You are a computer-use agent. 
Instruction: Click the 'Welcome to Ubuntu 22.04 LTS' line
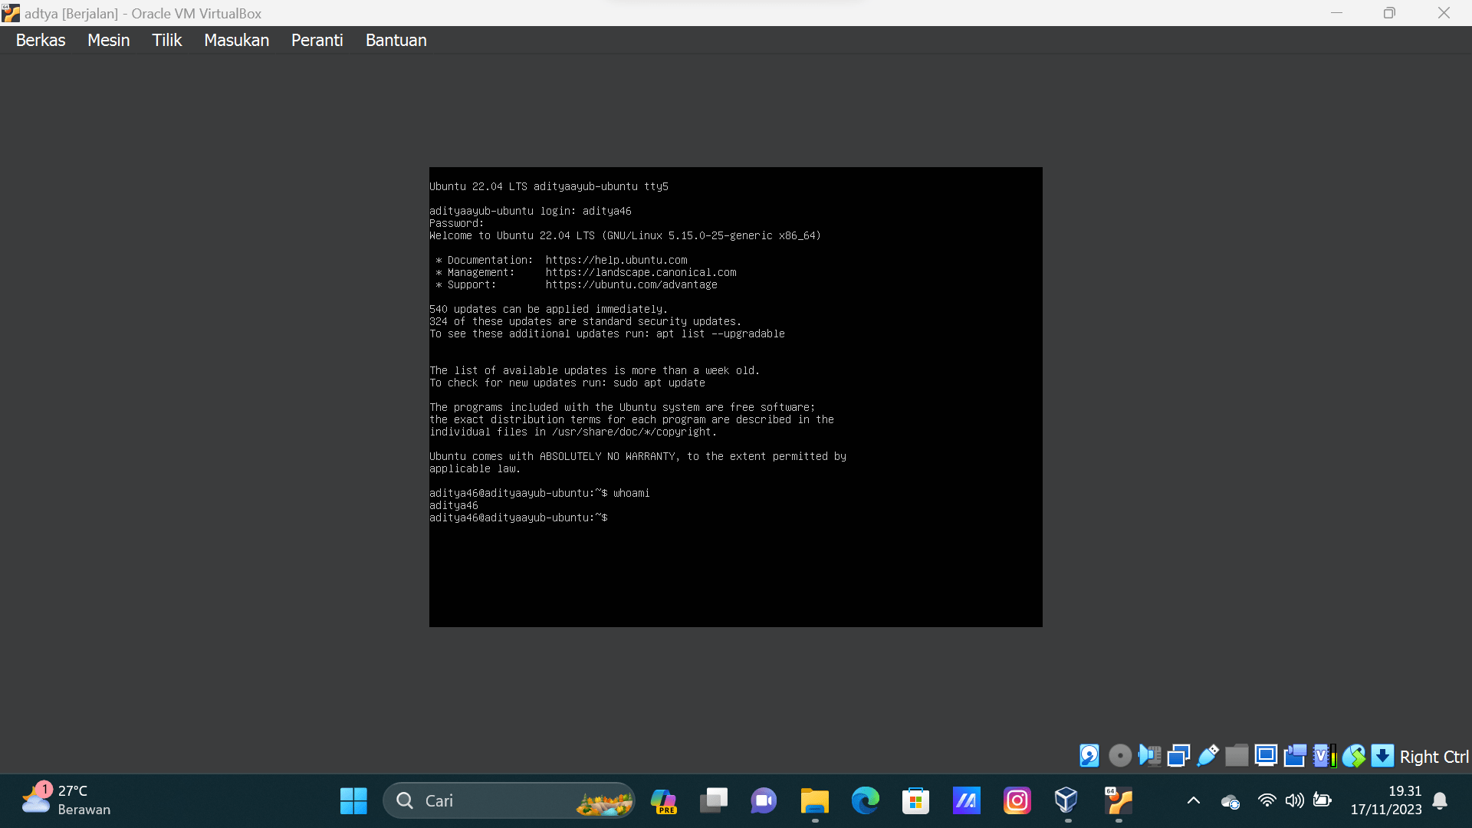tap(625, 235)
